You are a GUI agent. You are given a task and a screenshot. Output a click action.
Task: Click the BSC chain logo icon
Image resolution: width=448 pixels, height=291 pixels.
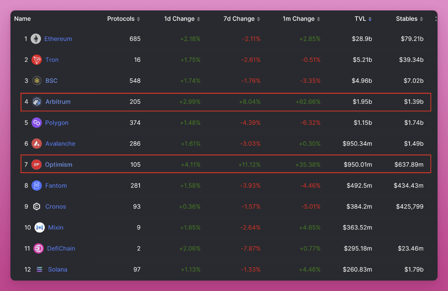pyautogui.click(x=37, y=81)
